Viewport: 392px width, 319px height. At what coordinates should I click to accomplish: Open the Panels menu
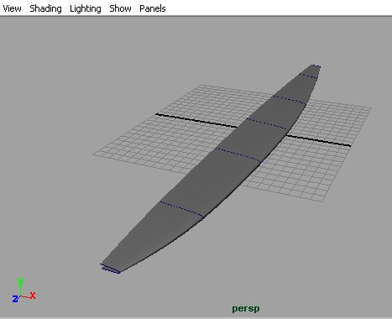153,8
